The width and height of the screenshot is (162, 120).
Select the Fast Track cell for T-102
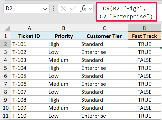coord(144,52)
